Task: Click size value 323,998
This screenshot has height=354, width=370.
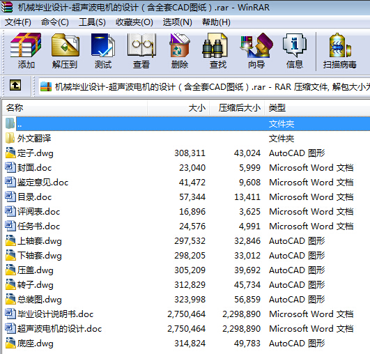Action: [190, 300]
